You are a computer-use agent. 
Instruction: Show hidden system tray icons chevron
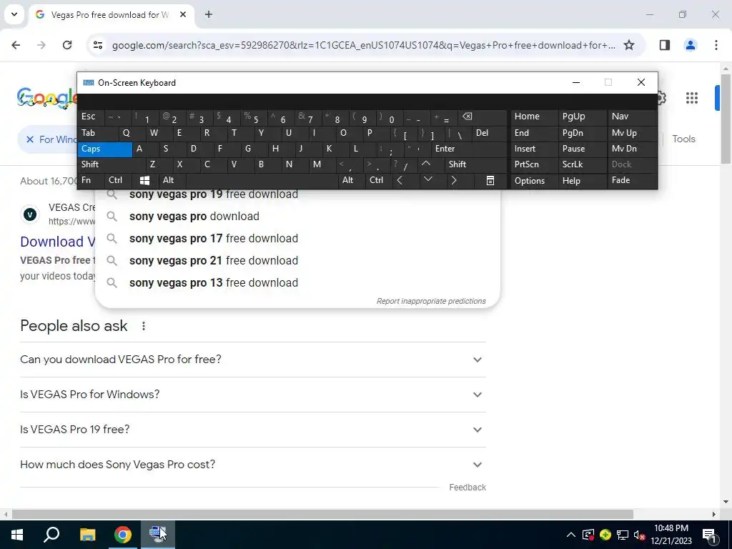point(570,535)
